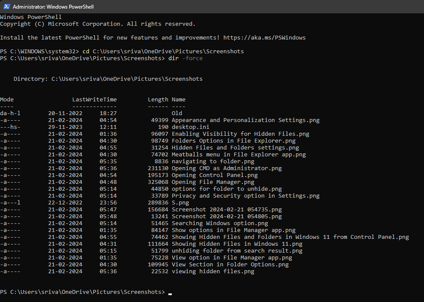
Task: Click 'Screenshot 2024-02-21 054735.png' entry
Action: click(226, 210)
